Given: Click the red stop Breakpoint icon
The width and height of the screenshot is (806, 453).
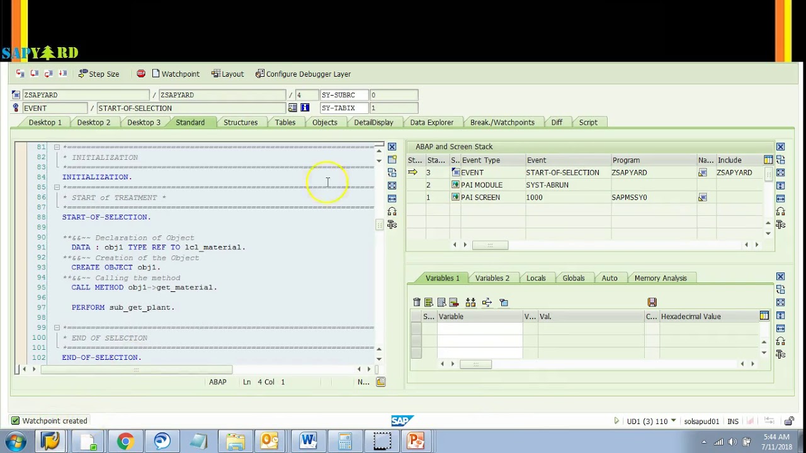Looking at the screenshot, I should coord(141,74).
